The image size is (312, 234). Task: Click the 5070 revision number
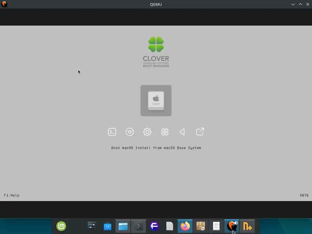click(304, 195)
